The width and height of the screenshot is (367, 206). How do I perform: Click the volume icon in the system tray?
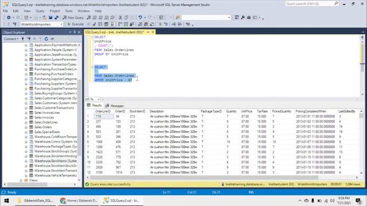(332, 201)
